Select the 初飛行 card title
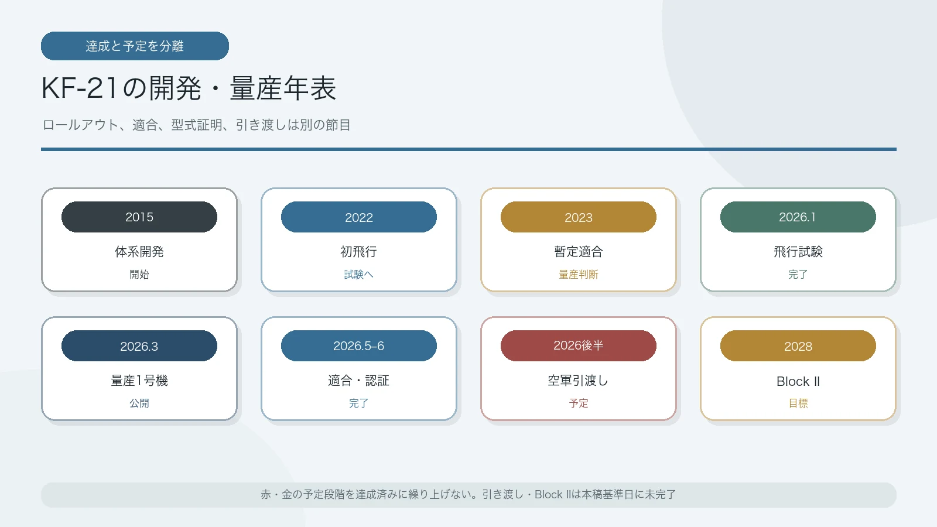The height and width of the screenshot is (527, 937). tap(359, 252)
